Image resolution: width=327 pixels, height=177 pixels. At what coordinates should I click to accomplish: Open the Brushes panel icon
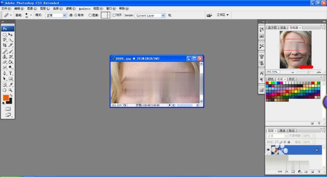click(262, 56)
